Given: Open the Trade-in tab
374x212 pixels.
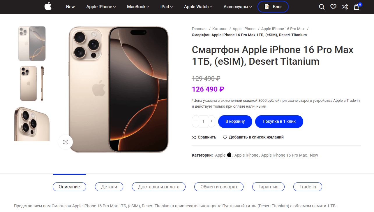Looking at the screenshot, I should [x=308, y=187].
